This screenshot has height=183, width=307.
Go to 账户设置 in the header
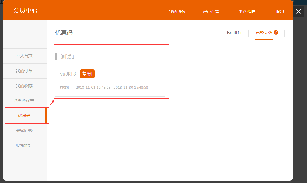211,12
